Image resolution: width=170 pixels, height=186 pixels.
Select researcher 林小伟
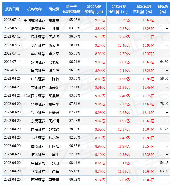[54, 138]
